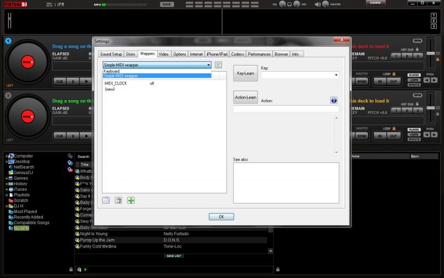Toggle SYNC on the red deck
Viewport: 444px width, 278px height.
pyautogui.click(x=362, y=81)
